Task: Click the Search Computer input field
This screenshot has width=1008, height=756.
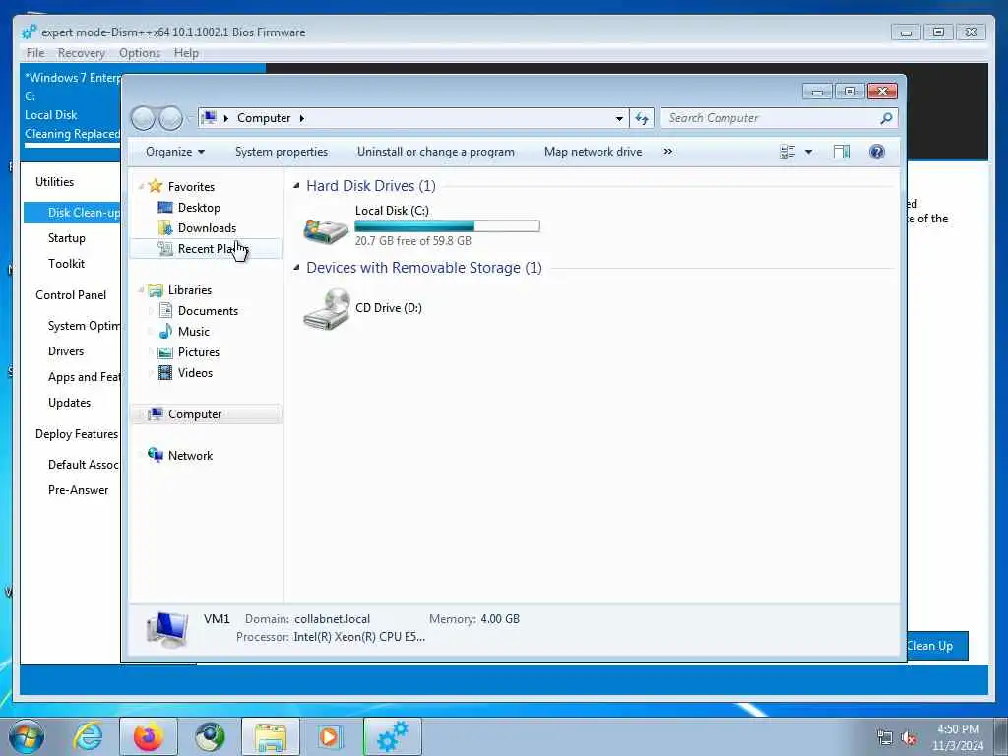Action: point(770,118)
